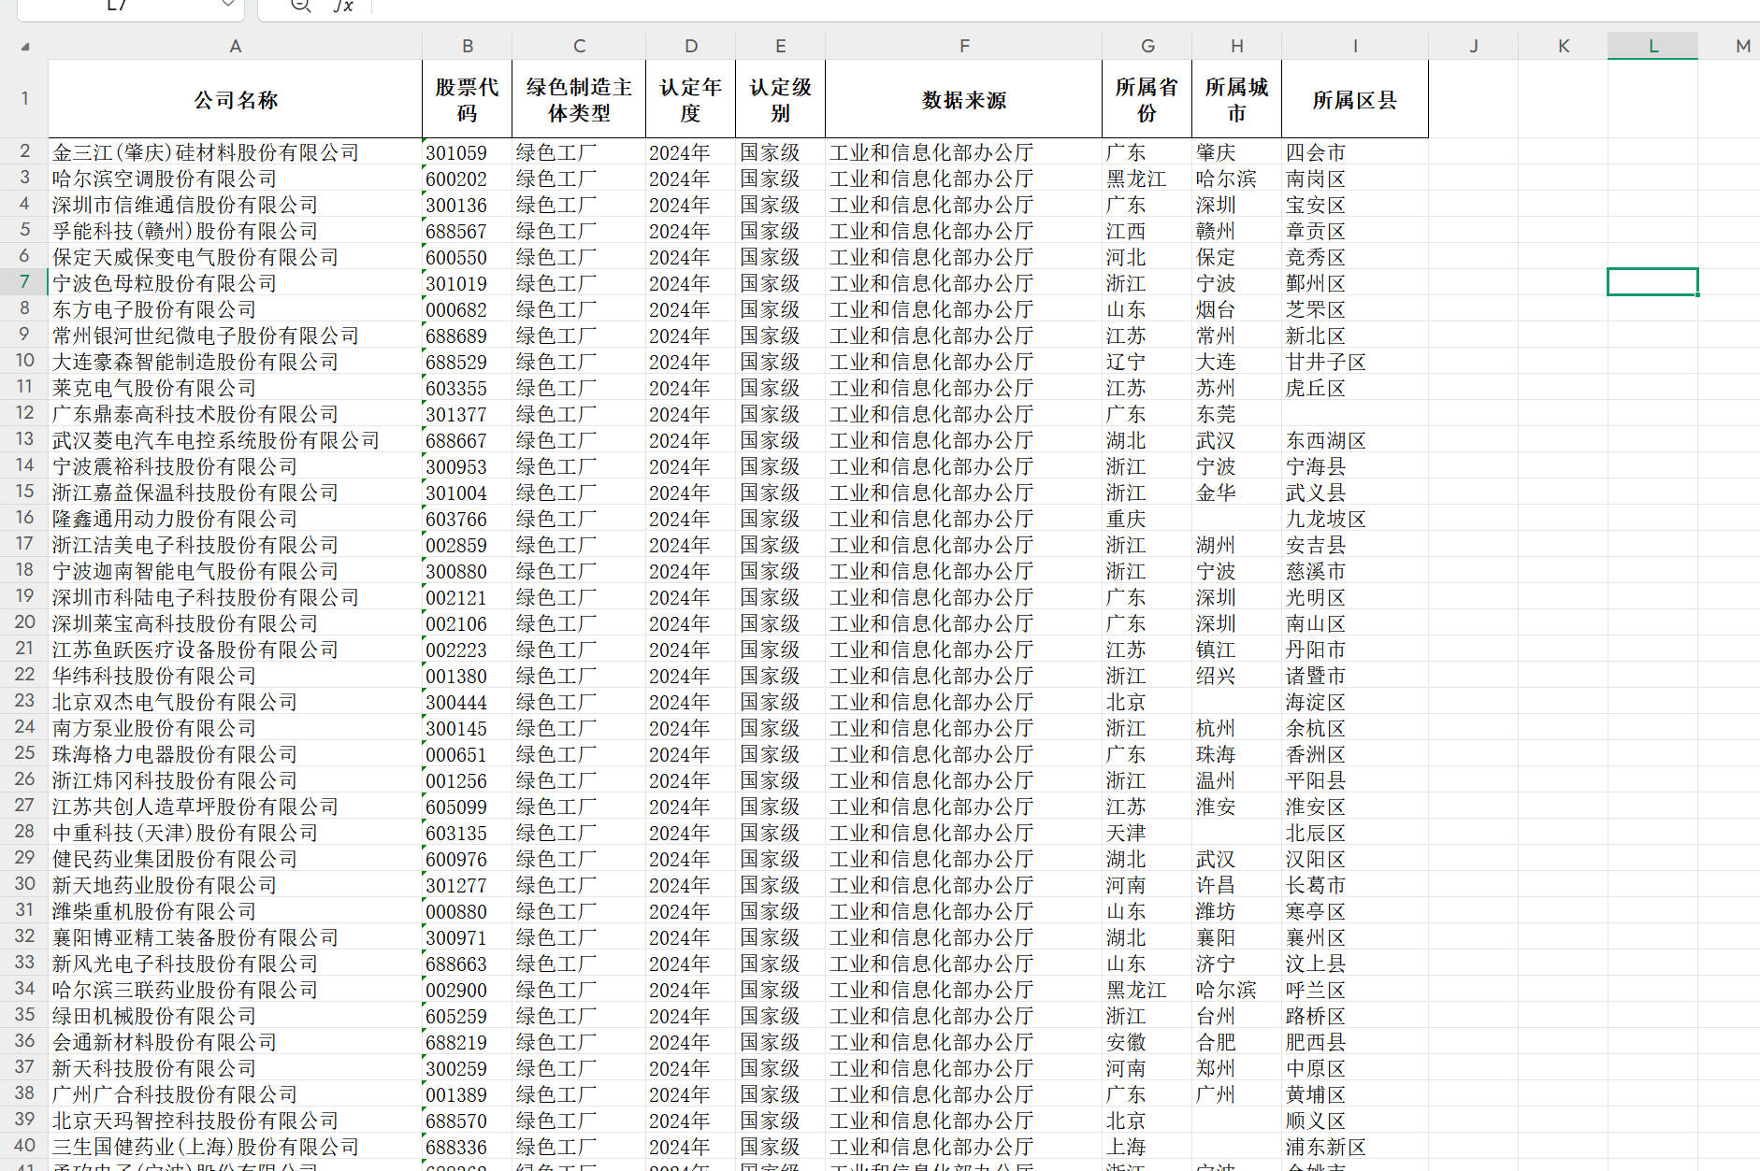Click the zoom magnifier icon in formula bar
The image size is (1760, 1171).
click(301, 6)
